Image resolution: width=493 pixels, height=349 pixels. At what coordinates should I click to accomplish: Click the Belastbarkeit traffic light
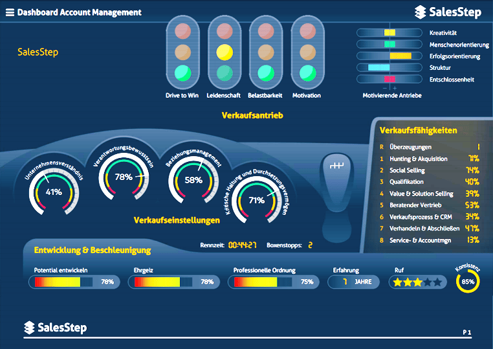coord(265,53)
